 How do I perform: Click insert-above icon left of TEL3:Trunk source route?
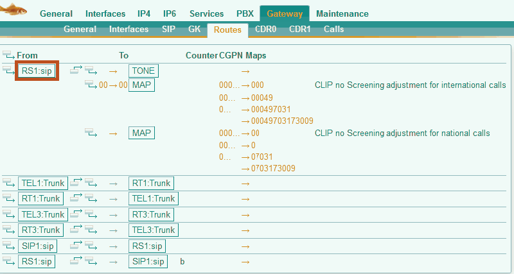8,214
